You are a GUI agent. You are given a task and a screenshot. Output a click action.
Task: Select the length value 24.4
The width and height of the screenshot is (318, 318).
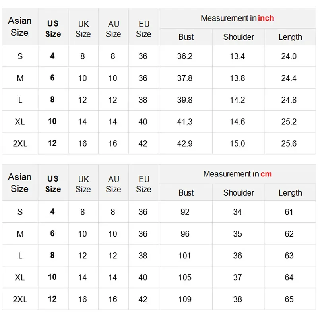(289, 78)
